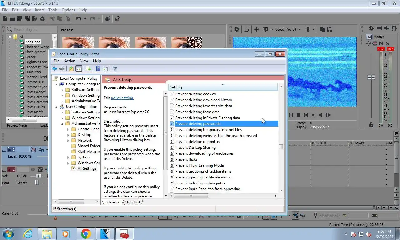Viewport: 400px width, 240px height.
Task: Click the Search plug-ins field
Action: coord(32,30)
